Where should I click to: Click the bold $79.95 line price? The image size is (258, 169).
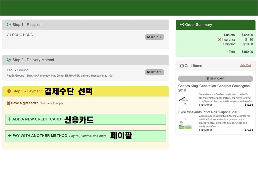[249, 130]
